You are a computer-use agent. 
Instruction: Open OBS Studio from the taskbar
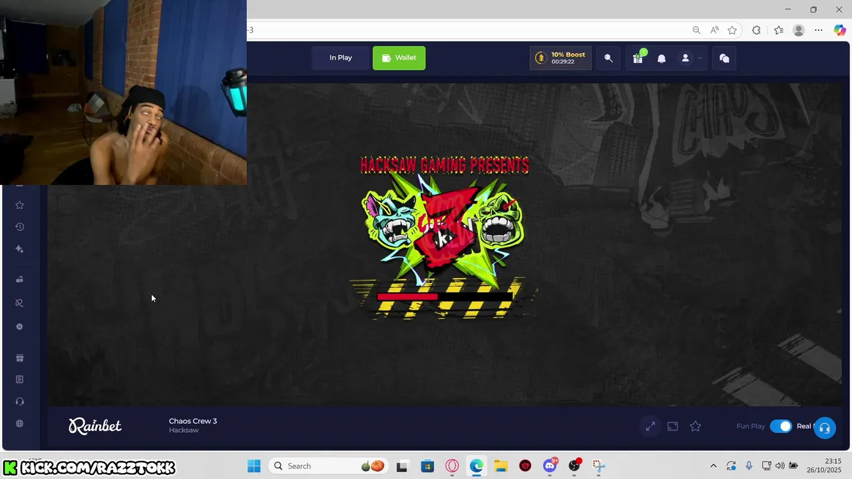click(x=574, y=466)
